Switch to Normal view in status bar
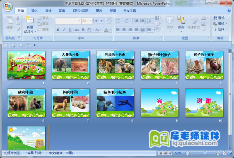Screen dimensions: 234x158 click(161, 153)
